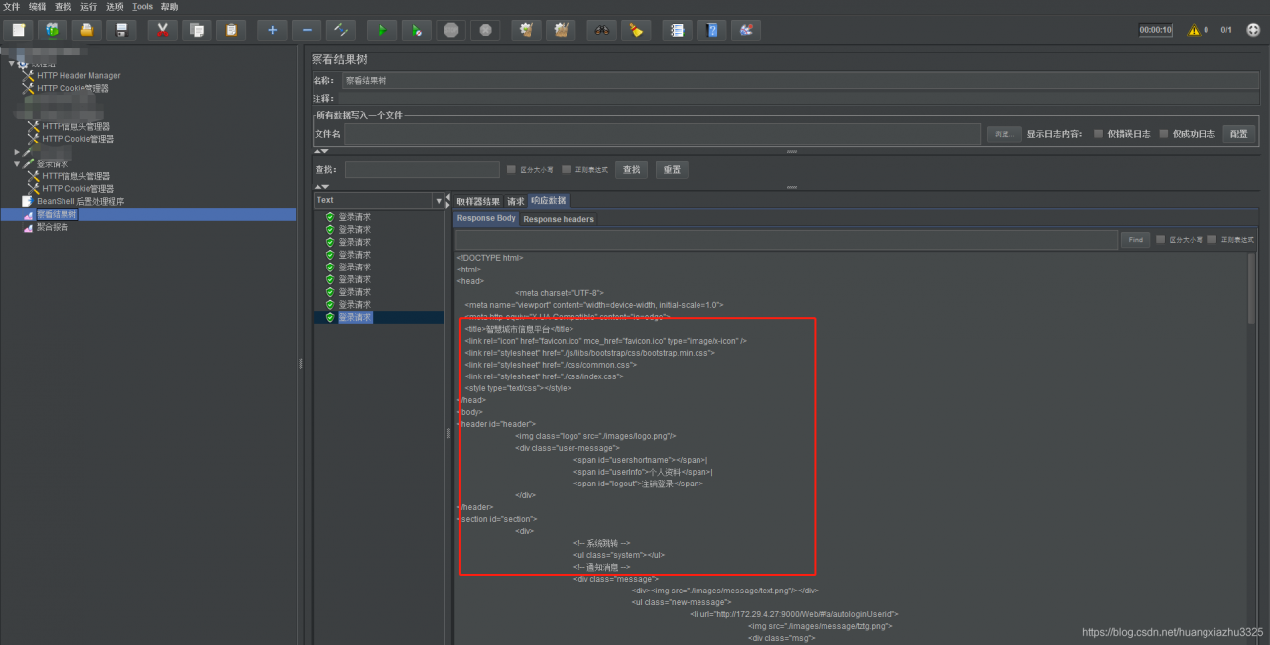Screen dimensions: 1270x645
Task: Click the minus Collapse All toolbar icon
Action: click(307, 29)
